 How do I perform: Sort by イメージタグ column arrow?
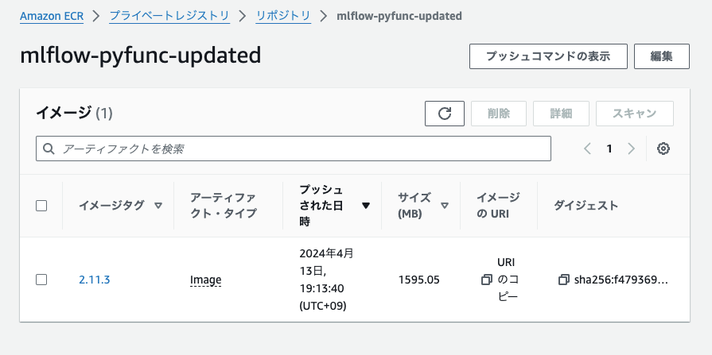point(158,206)
